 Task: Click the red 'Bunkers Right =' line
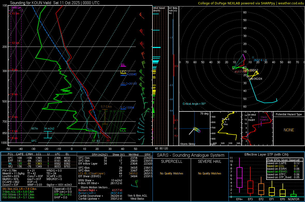[x=100, y=190]
